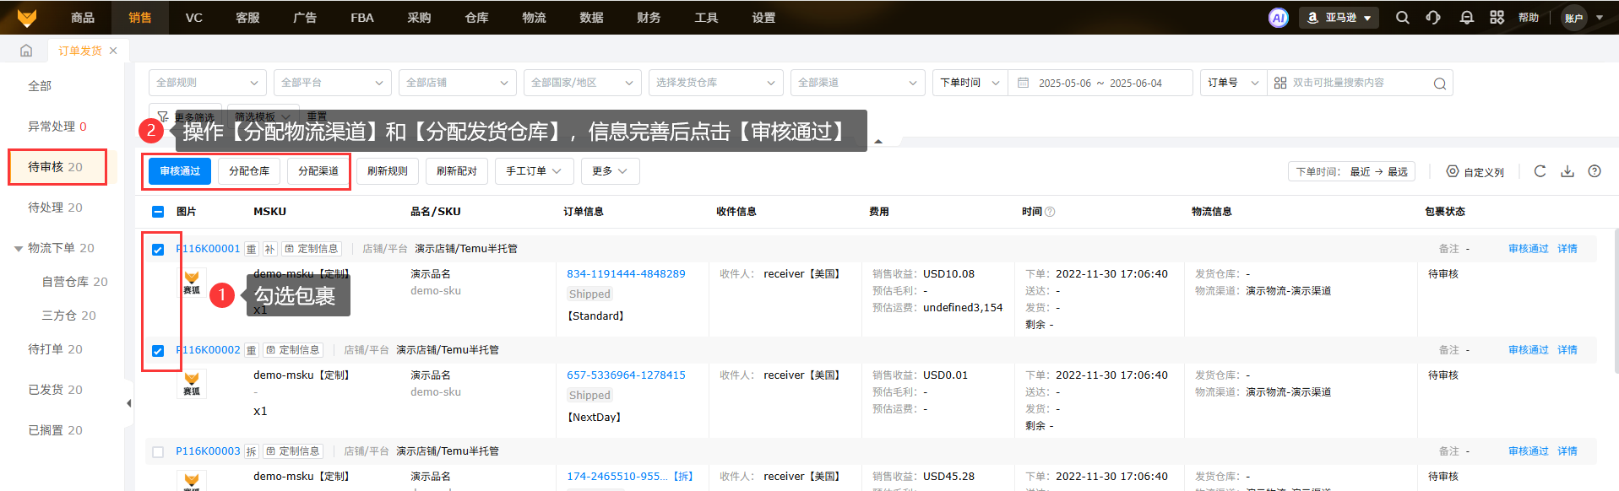Click the search magnifier in top bar
This screenshot has height=491, width=1619.
click(x=1403, y=18)
